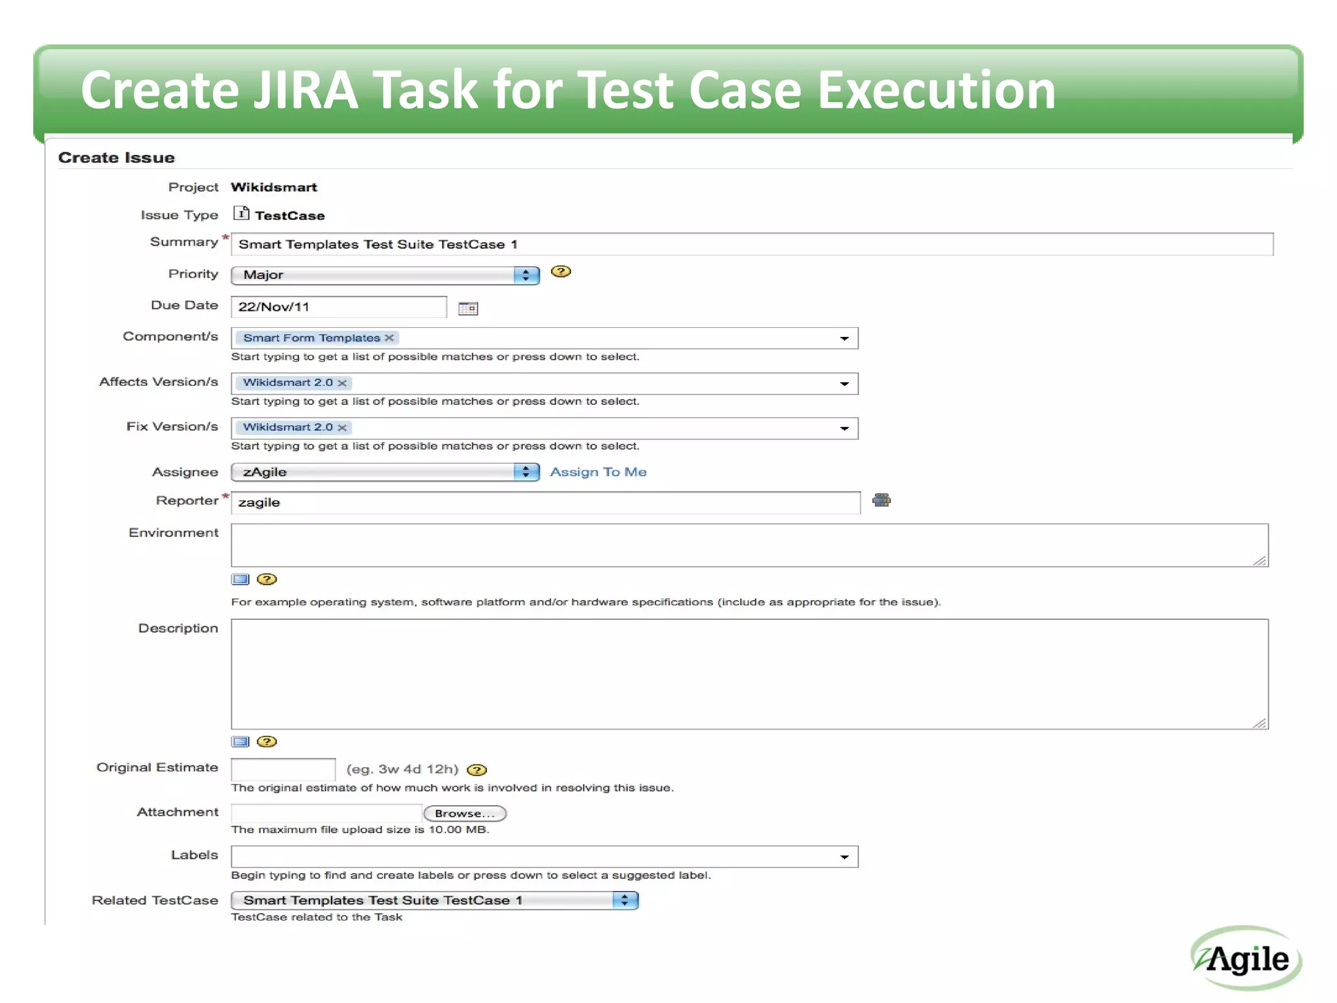Open the Related TestCase dropdown
Image resolution: width=1337 pixels, height=1003 pixels.
434,900
